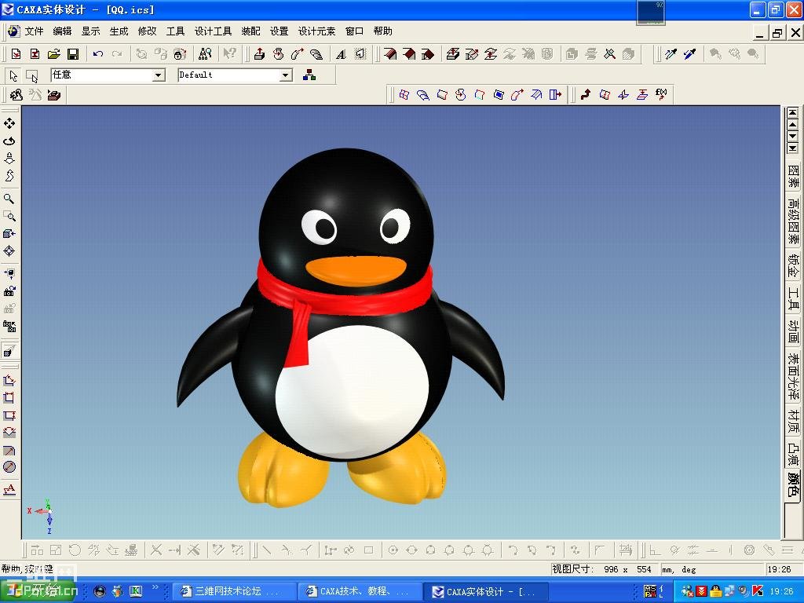Select the orbit camera tool
The image size is (804, 603).
pyautogui.click(x=9, y=141)
